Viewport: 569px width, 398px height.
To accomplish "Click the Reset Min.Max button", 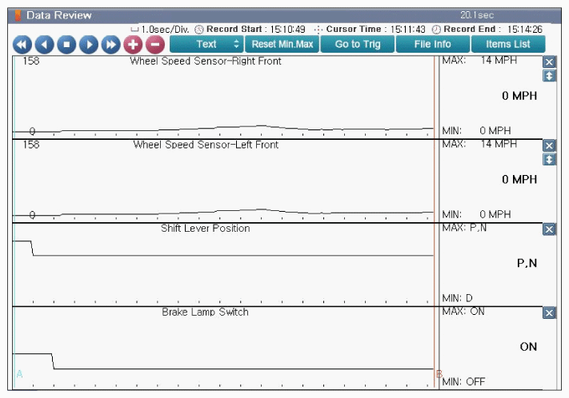I will coord(282,44).
